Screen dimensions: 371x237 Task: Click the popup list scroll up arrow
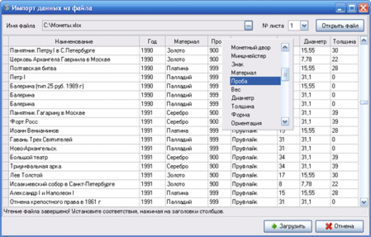coord(285,47)
